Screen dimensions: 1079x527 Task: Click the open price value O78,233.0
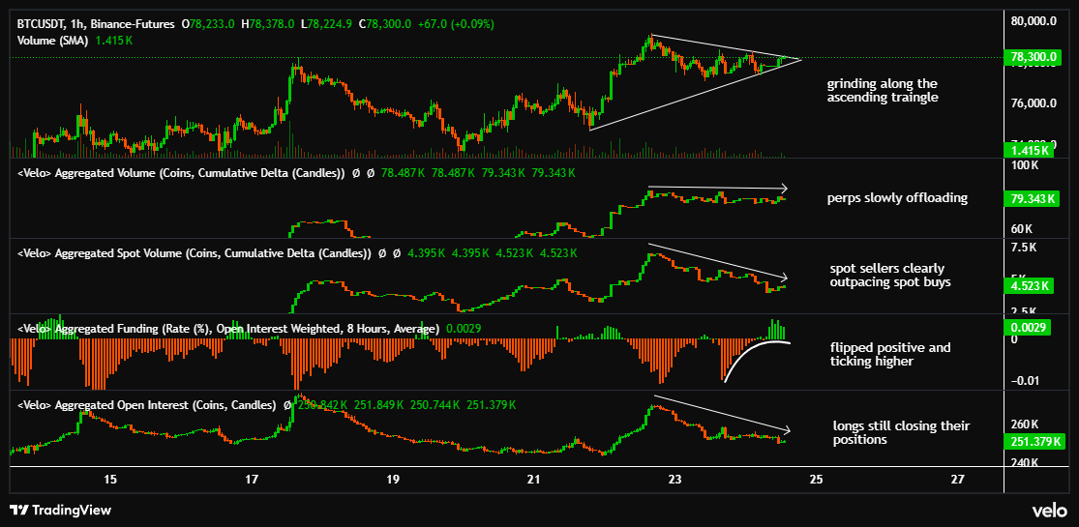(208, 24)
